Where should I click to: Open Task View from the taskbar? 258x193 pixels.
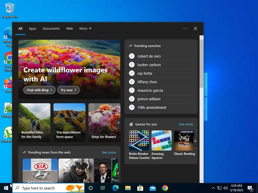click(x=103, y=188)
